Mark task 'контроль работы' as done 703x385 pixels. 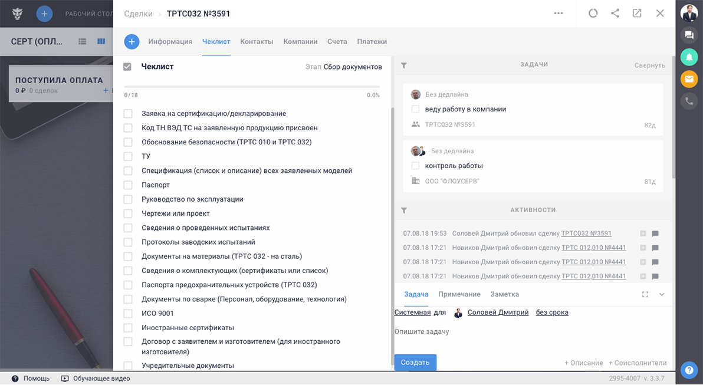coord(415,166)
